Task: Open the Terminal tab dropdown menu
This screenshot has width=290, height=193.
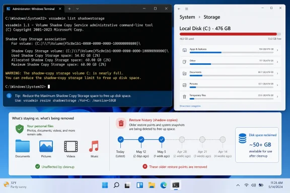Action: (x=78, y=9)
